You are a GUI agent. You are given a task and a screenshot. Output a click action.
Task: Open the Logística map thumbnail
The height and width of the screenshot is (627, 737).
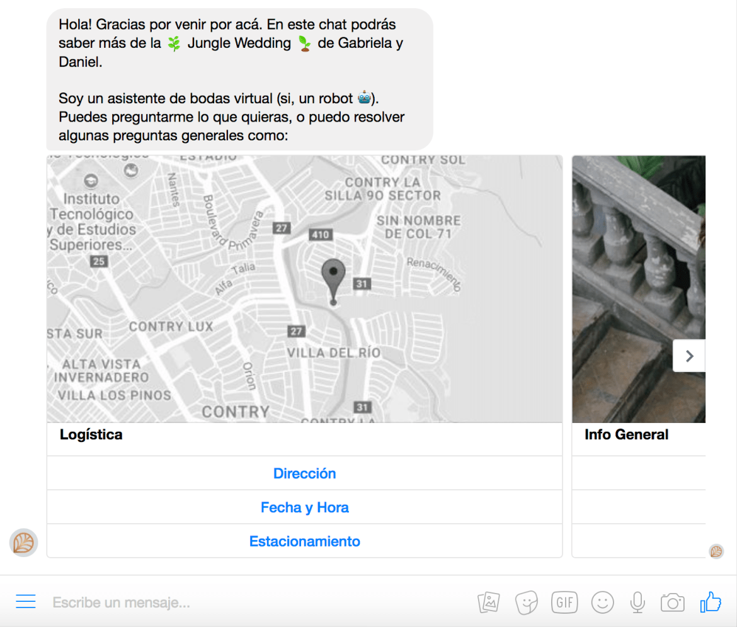(305, 289)
